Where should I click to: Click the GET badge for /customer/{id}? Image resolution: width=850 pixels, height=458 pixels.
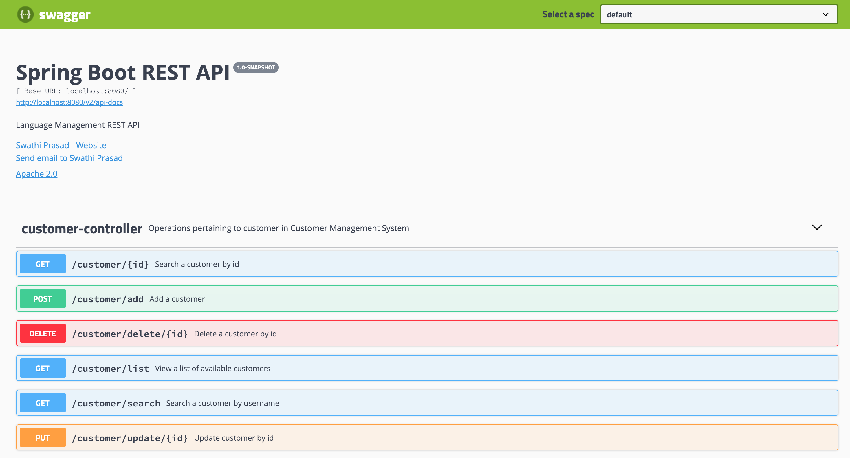click(x=43, y=264)
